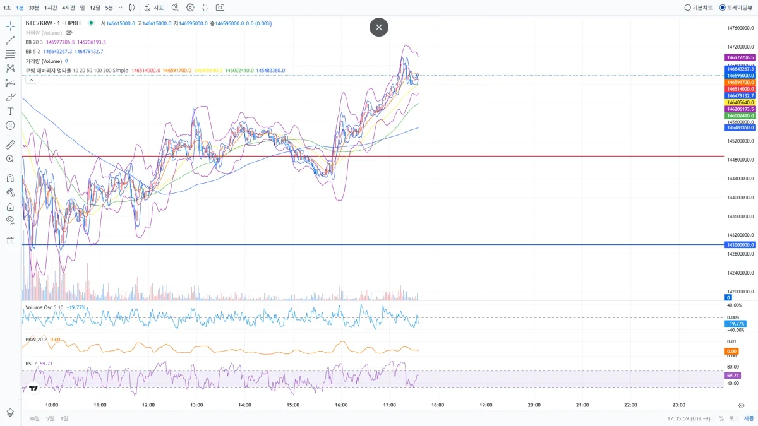Open the Fibonacci retracement tool
Screen dimensions: 758x426
coord(10,54)
